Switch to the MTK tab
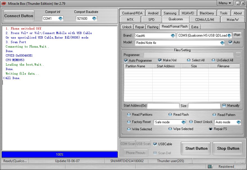Image resolution: width=247 pixels, height=170 pixels. 130,20
